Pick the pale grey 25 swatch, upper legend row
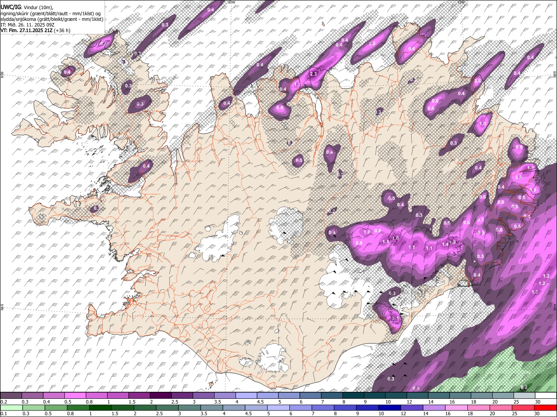557x417 pixels. pos(524,396)
